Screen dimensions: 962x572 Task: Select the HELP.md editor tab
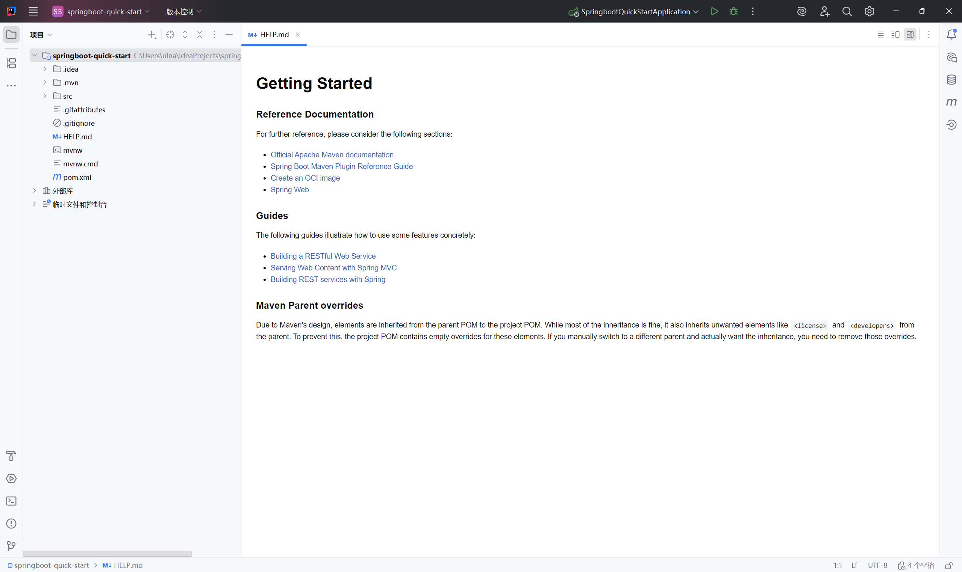click(273, 35)
